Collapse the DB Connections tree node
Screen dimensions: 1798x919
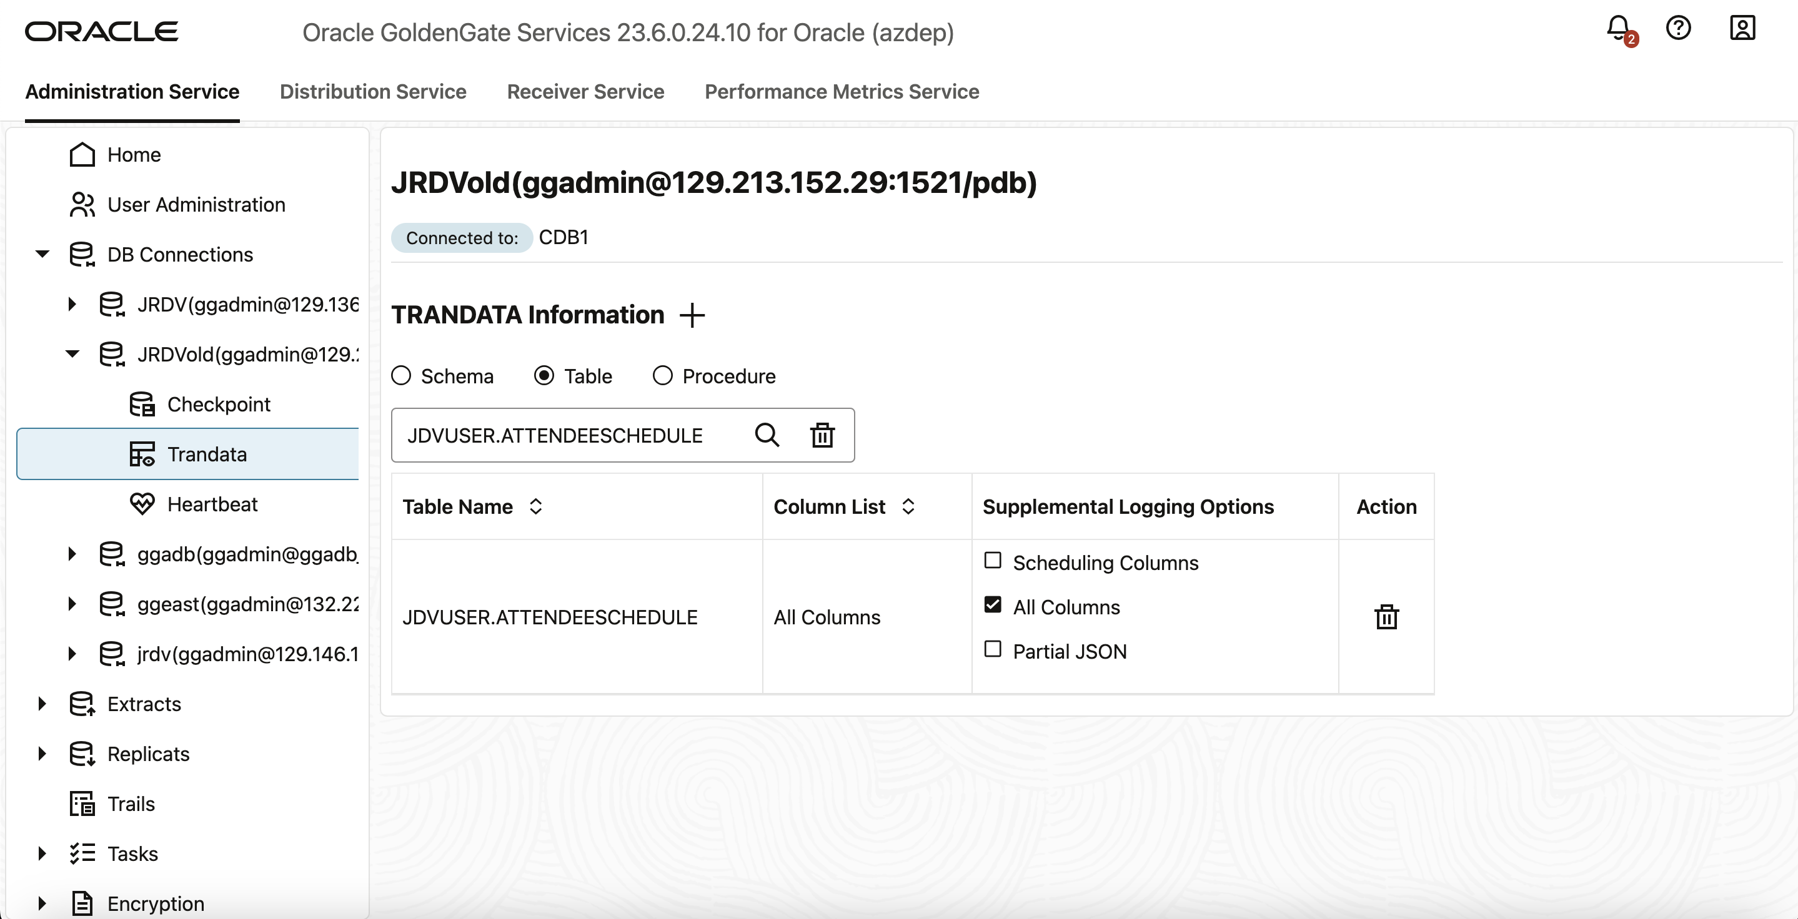[42, 255]
